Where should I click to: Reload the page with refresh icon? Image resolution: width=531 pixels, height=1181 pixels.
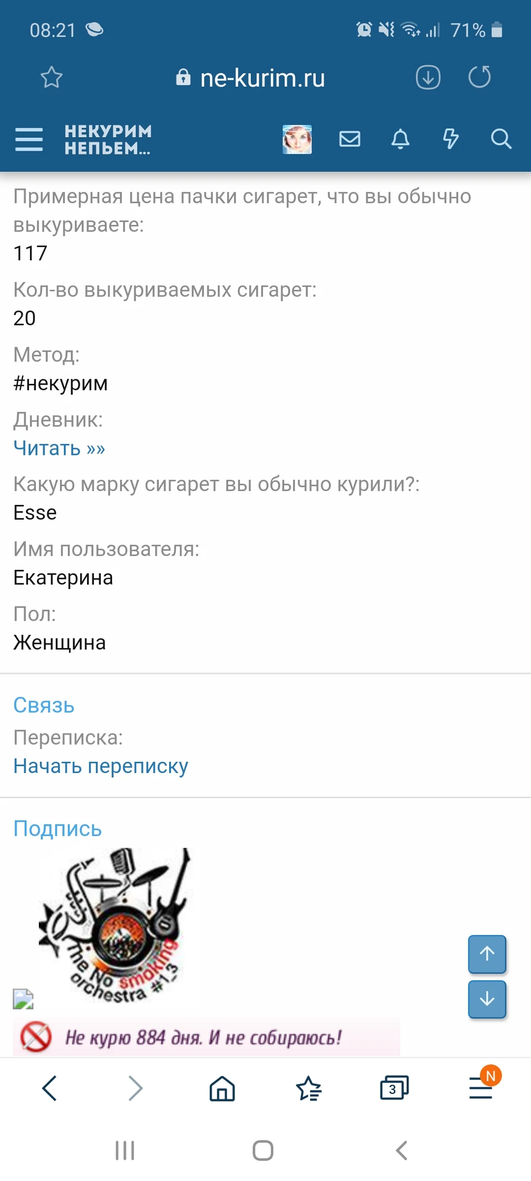(480, 77)
